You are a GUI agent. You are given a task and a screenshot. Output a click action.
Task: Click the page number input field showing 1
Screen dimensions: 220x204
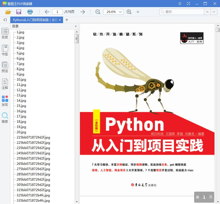pyautogui.click(x=58, y=12)
